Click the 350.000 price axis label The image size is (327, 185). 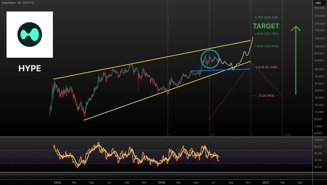[x=319, y=8]
